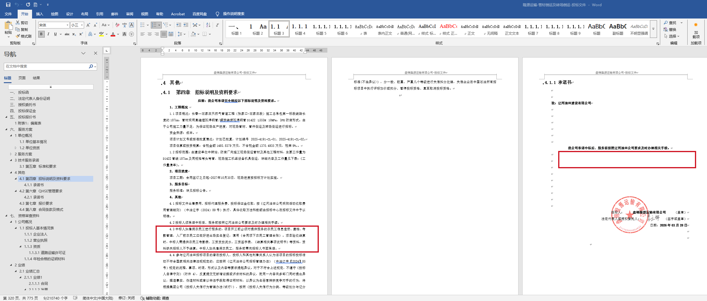Open the 布局 (Layout) ribbon tab

pos(85,14)
